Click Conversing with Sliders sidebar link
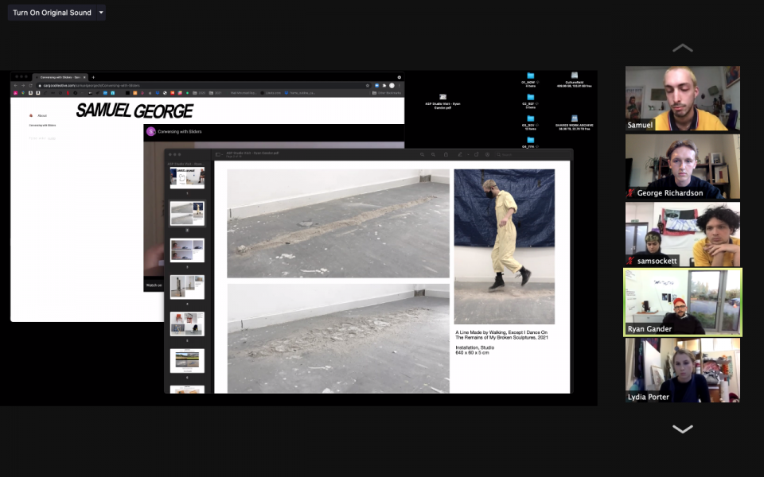This screenshot has height=477, width=764. coord(42,126)
